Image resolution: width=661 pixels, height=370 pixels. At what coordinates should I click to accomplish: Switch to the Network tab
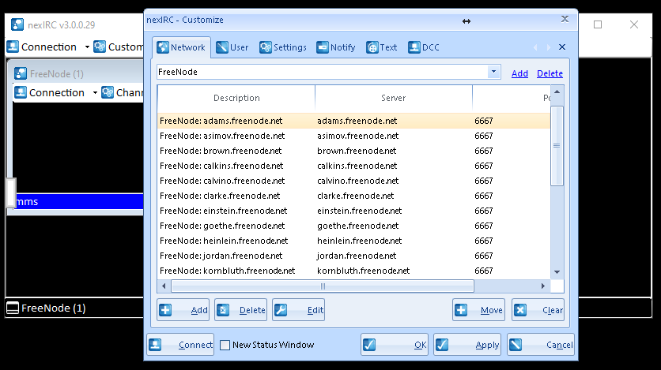tap(181, 47)
